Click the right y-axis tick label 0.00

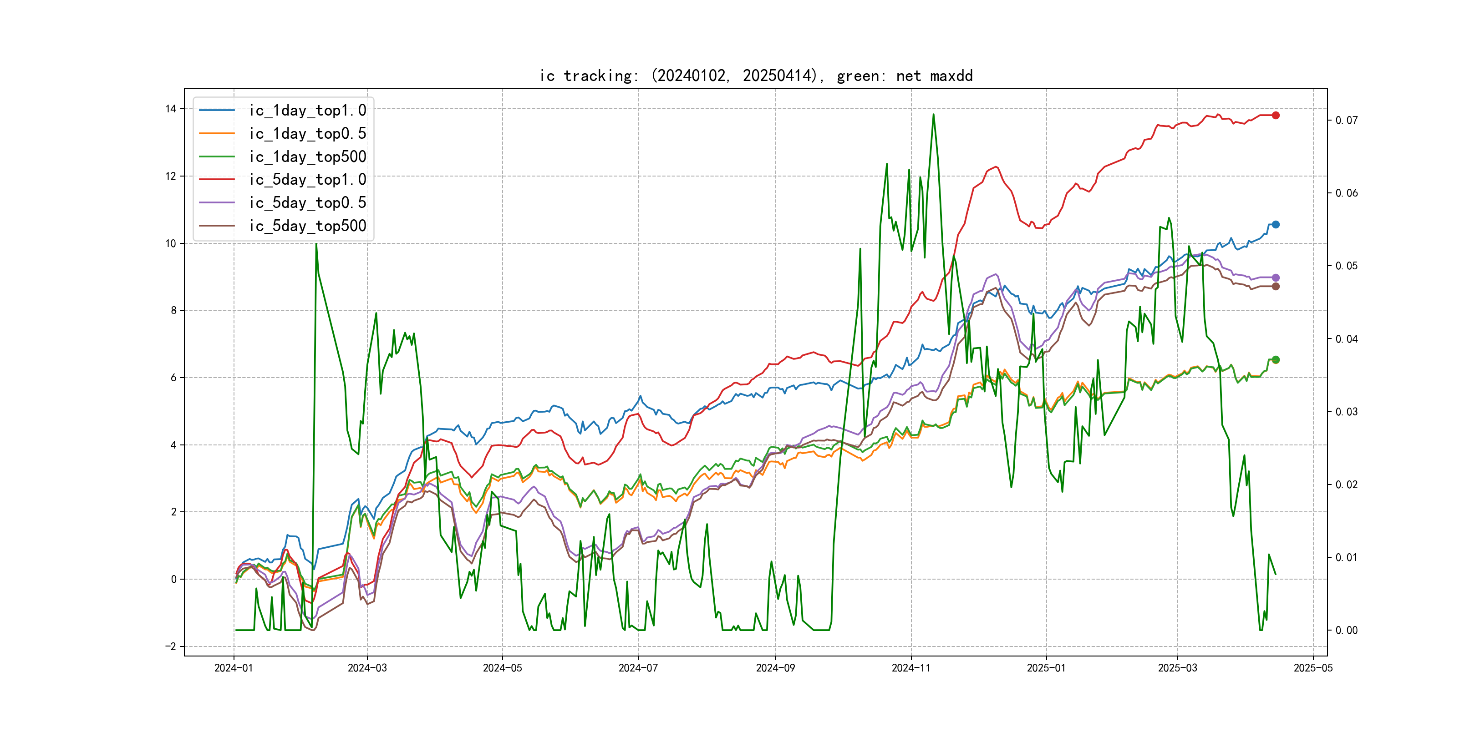tap(1346, 630)
